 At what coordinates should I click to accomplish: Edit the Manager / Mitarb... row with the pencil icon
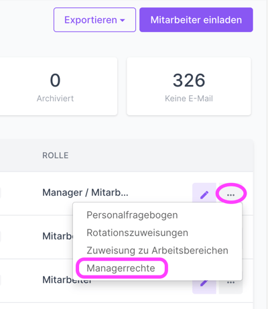click(x=204, y=194)
